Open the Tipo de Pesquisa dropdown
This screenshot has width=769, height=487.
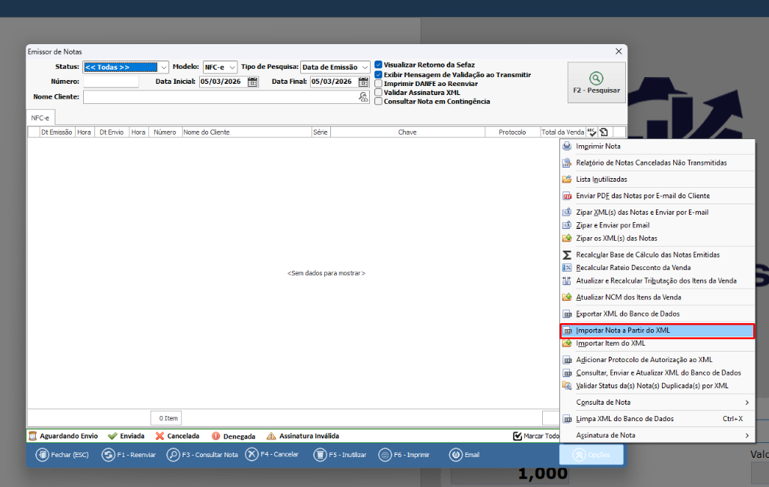point(365,67)
